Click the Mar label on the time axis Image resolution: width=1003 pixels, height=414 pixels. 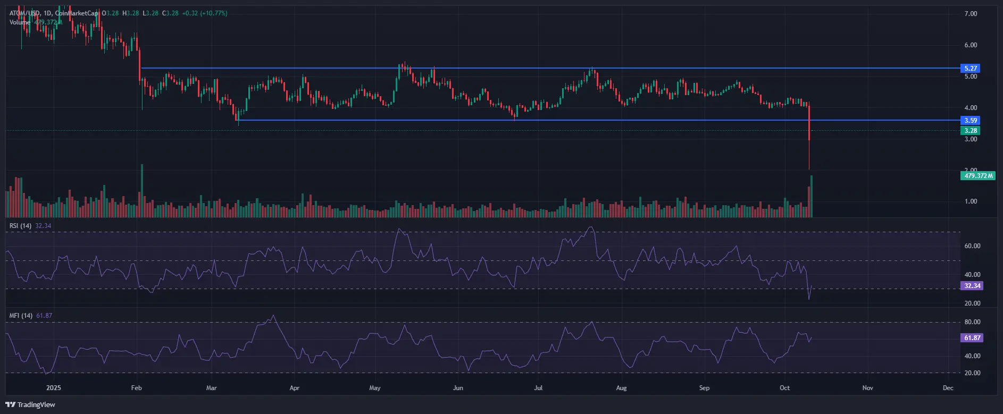click(212, 388)
